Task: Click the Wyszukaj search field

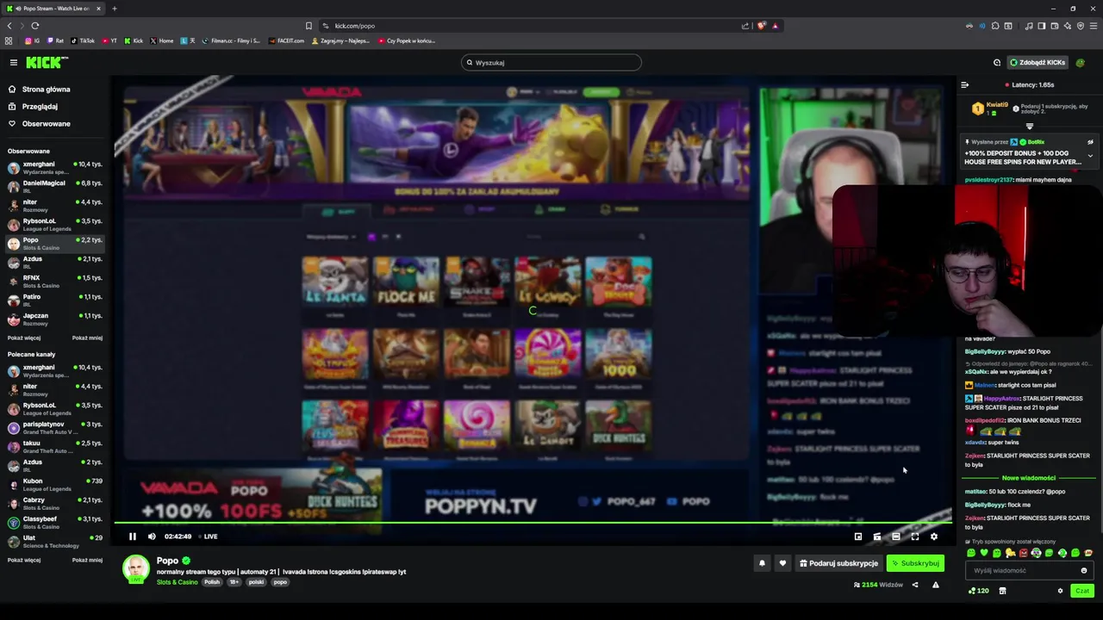Action: (551, 62)
